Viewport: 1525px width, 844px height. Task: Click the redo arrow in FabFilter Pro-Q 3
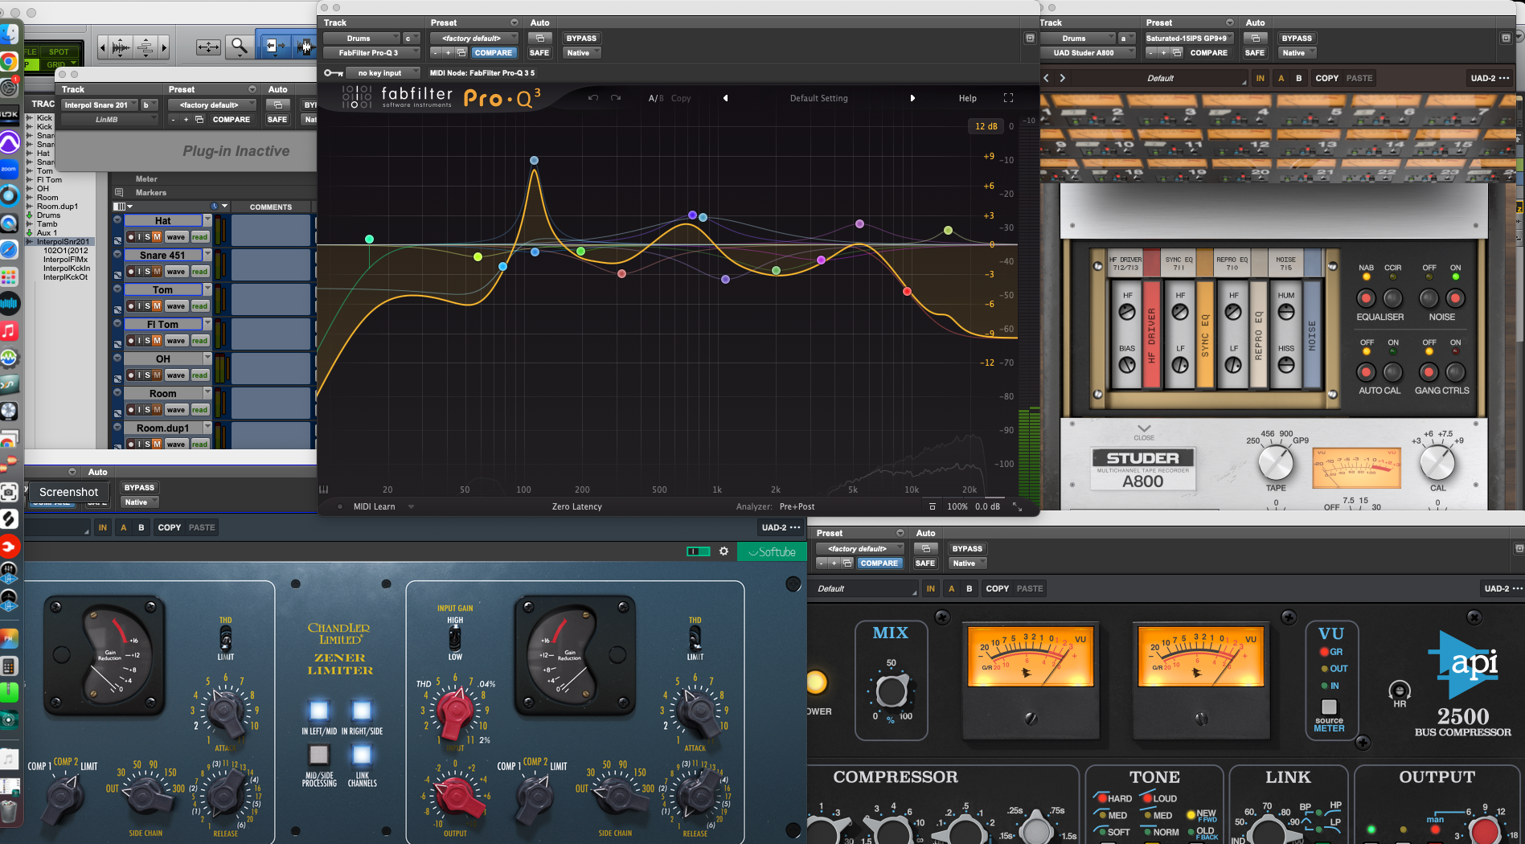pyautogui.click(x=616, y=98)
